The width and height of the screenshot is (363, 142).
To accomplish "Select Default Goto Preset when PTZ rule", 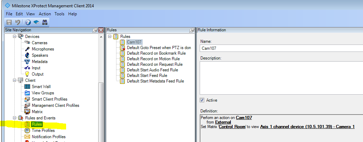I will click(159, 48).
